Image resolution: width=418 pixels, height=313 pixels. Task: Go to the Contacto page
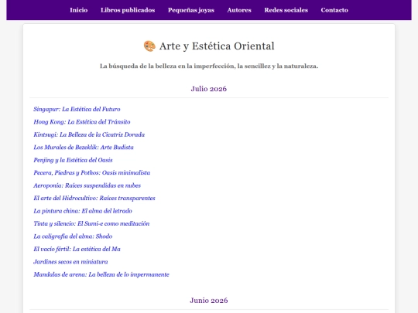[x=334, y=10]
